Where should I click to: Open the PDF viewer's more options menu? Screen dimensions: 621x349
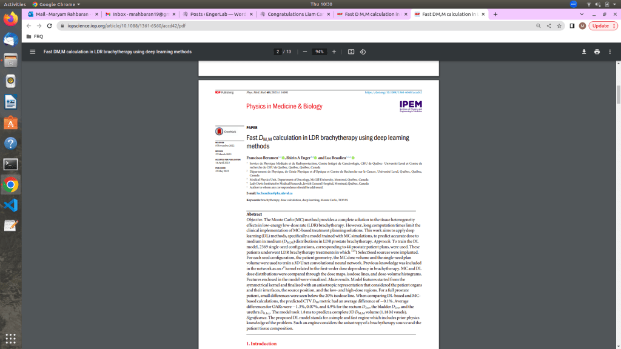609,52
